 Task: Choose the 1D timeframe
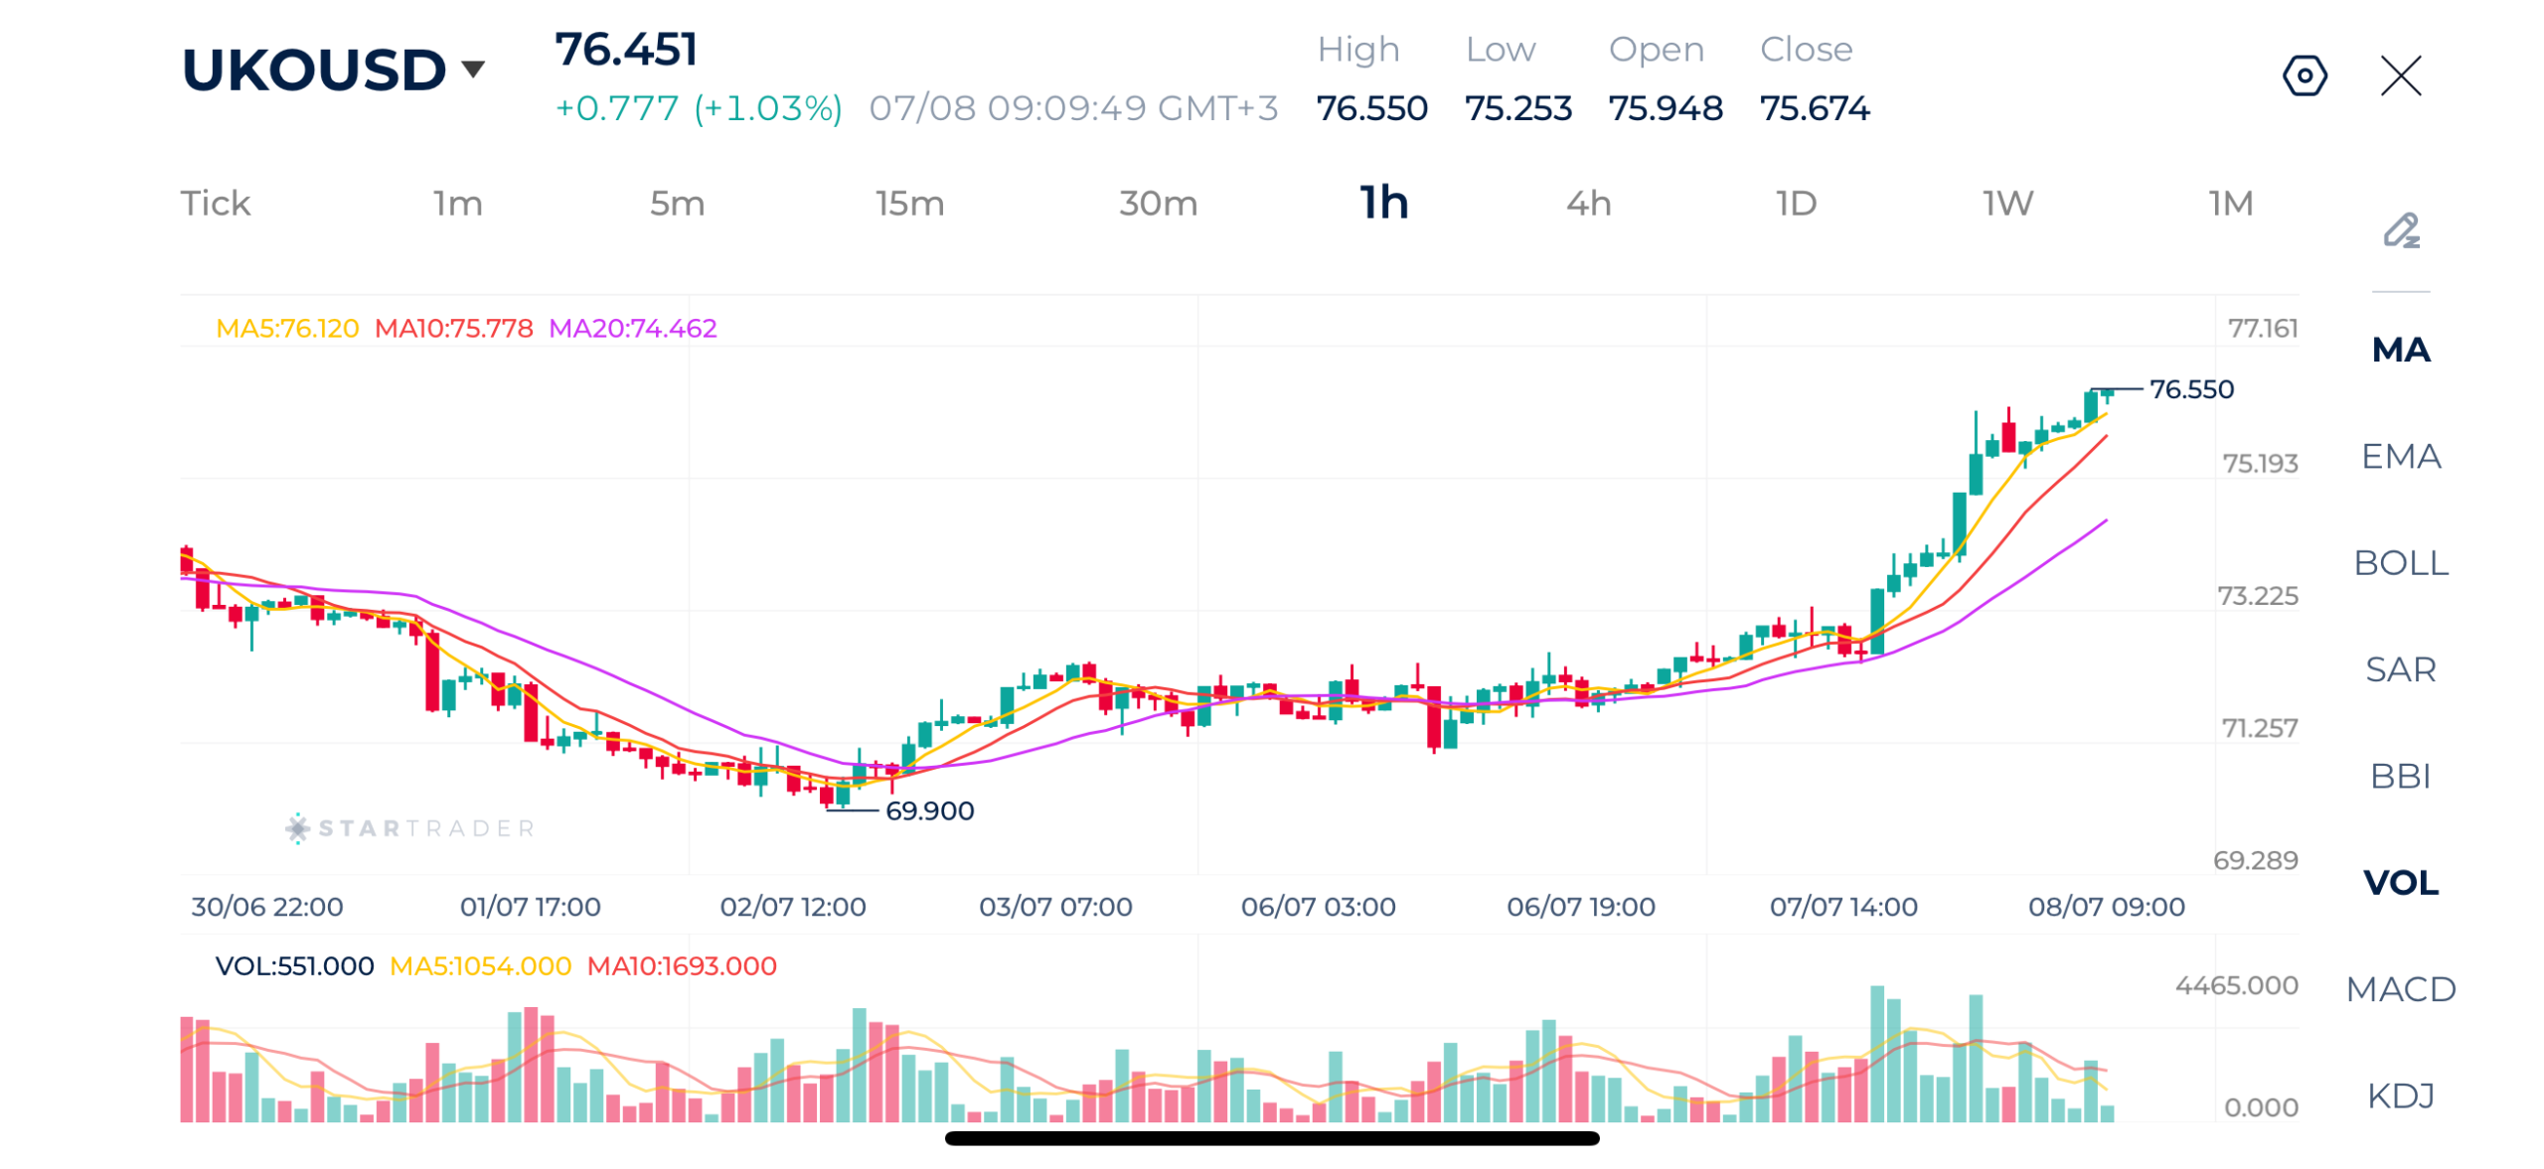point(1796,203)
